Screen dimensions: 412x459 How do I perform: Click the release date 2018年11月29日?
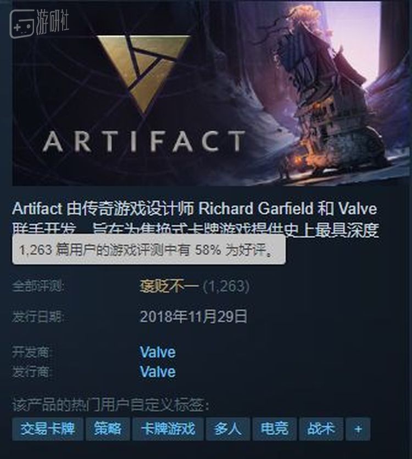193,317
